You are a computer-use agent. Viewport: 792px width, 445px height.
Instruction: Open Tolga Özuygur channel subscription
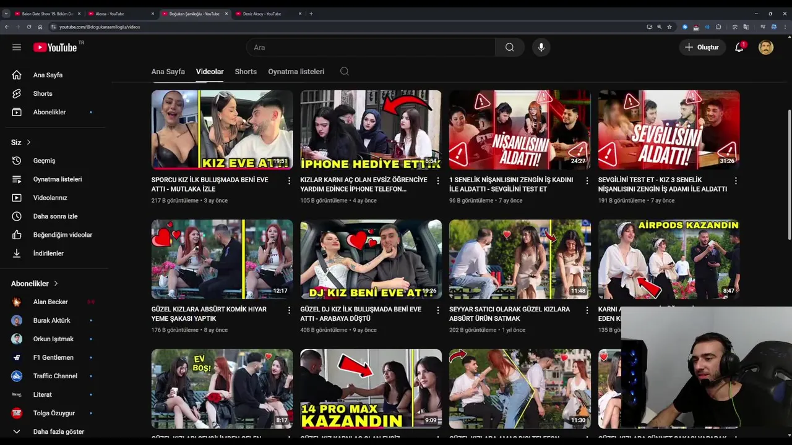(54, 413)
